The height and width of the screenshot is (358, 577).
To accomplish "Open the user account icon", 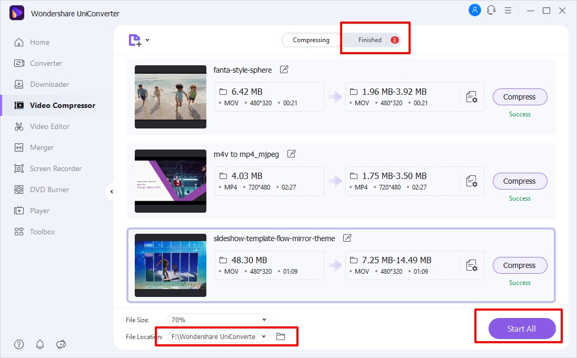I will pyautogui.click(x=474, y=10).
